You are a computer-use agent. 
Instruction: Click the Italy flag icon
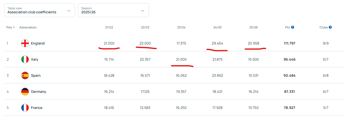point(25,59)
